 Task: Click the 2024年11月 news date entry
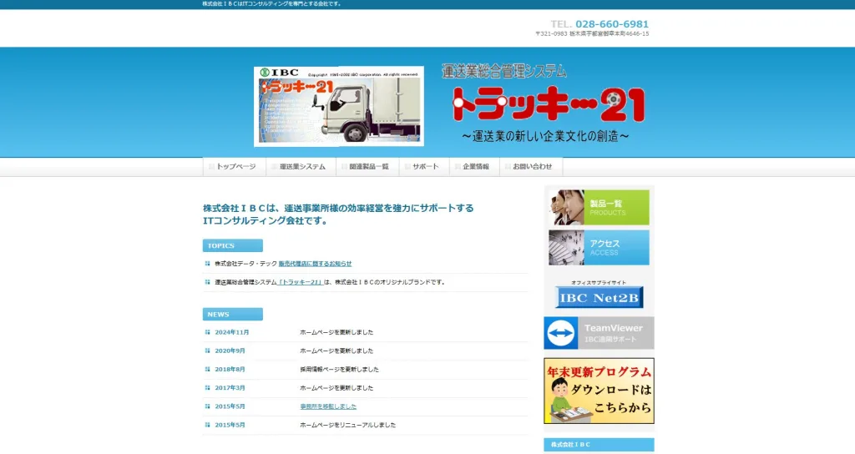232,332
